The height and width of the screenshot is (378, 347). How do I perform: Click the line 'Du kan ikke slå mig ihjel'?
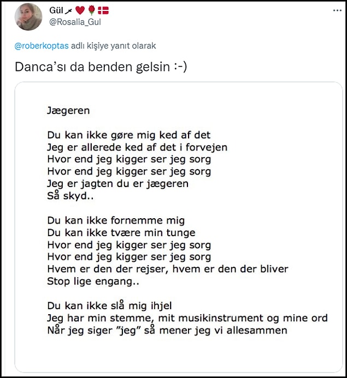109,305
